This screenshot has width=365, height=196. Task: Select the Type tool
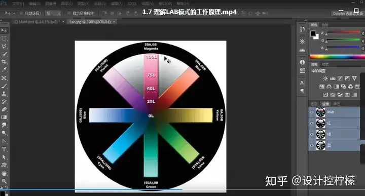[x=4, y=149]
